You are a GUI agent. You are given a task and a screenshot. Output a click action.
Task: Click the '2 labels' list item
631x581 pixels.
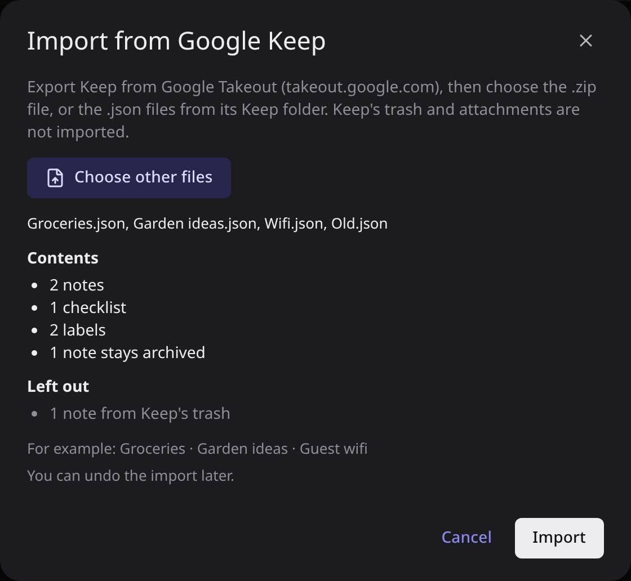coord(78,330)
